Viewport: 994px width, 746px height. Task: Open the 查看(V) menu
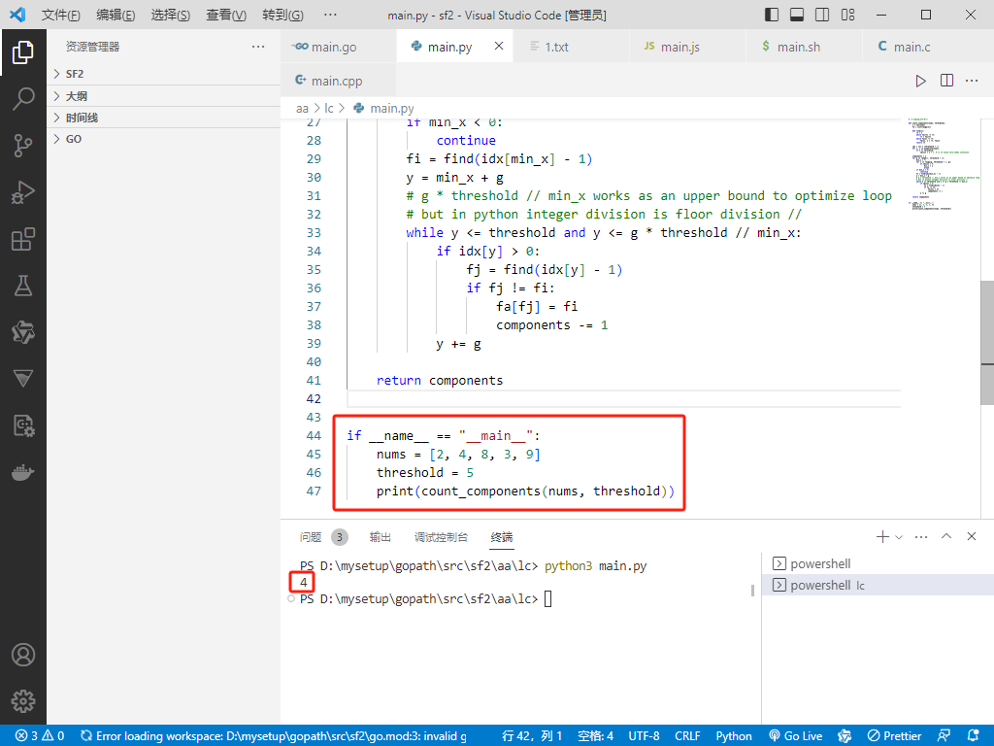click(x=226, y=15)
